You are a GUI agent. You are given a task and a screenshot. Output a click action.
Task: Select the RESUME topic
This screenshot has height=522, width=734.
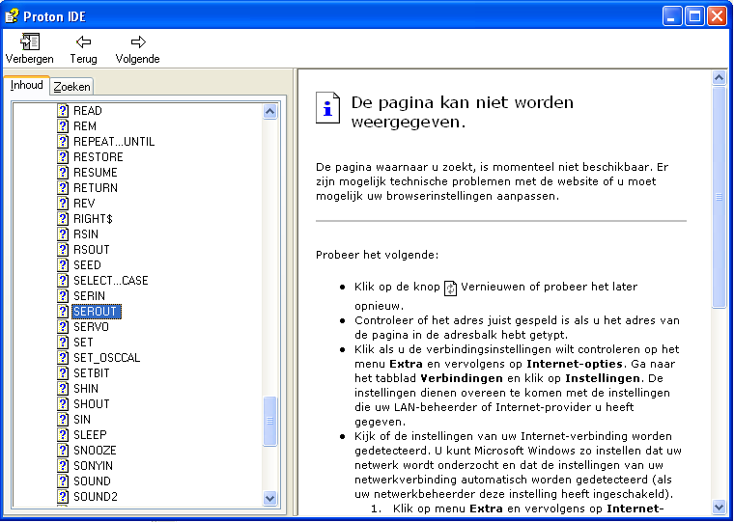(95, 173)
